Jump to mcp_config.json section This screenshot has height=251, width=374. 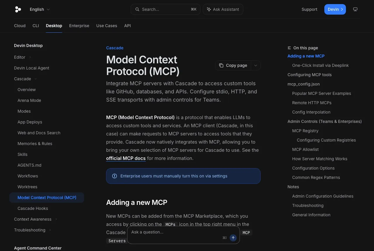(304, 84)
